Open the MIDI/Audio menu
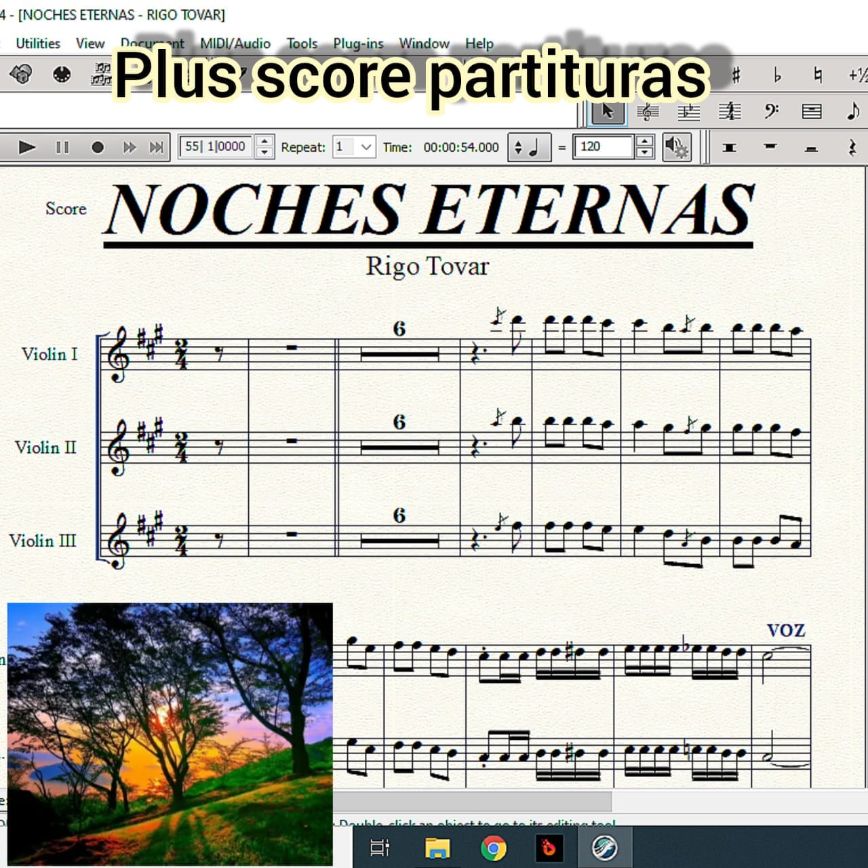 [x=235, y=43]
